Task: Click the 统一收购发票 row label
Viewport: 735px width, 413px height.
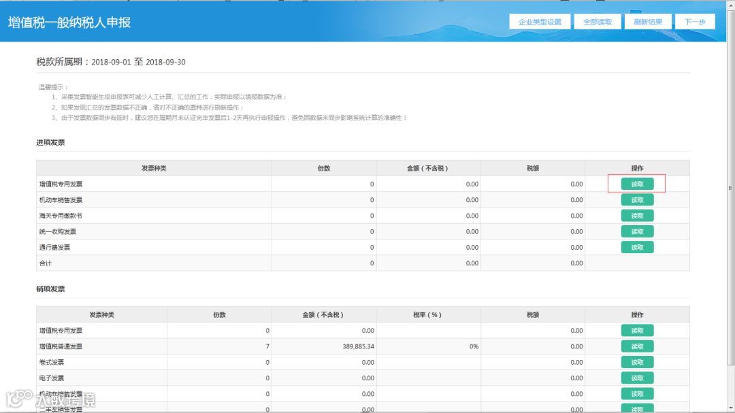Action: 57,231
